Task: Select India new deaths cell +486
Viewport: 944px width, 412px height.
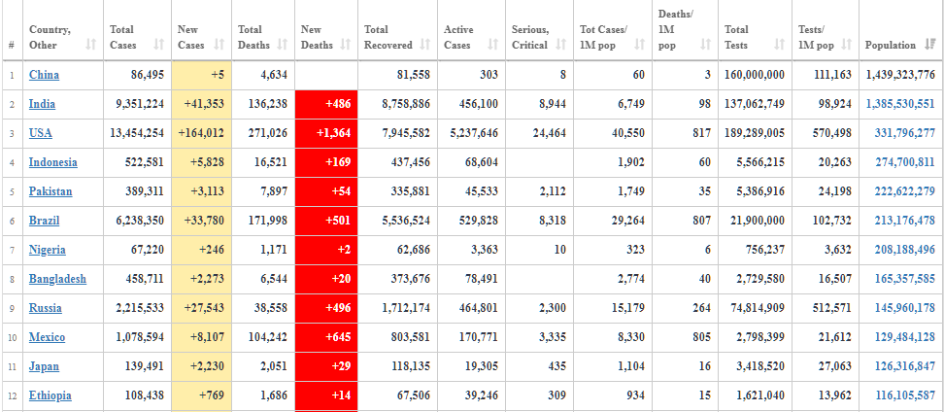Action: tap(326, 104)
